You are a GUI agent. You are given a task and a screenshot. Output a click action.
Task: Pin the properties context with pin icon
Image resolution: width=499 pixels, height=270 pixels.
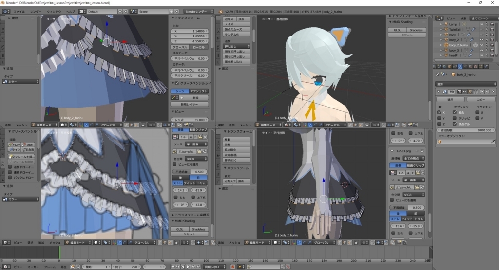coord(438,74)
